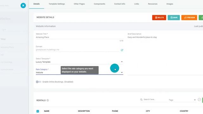Click the PHONE column header

[x=115, y=111]
